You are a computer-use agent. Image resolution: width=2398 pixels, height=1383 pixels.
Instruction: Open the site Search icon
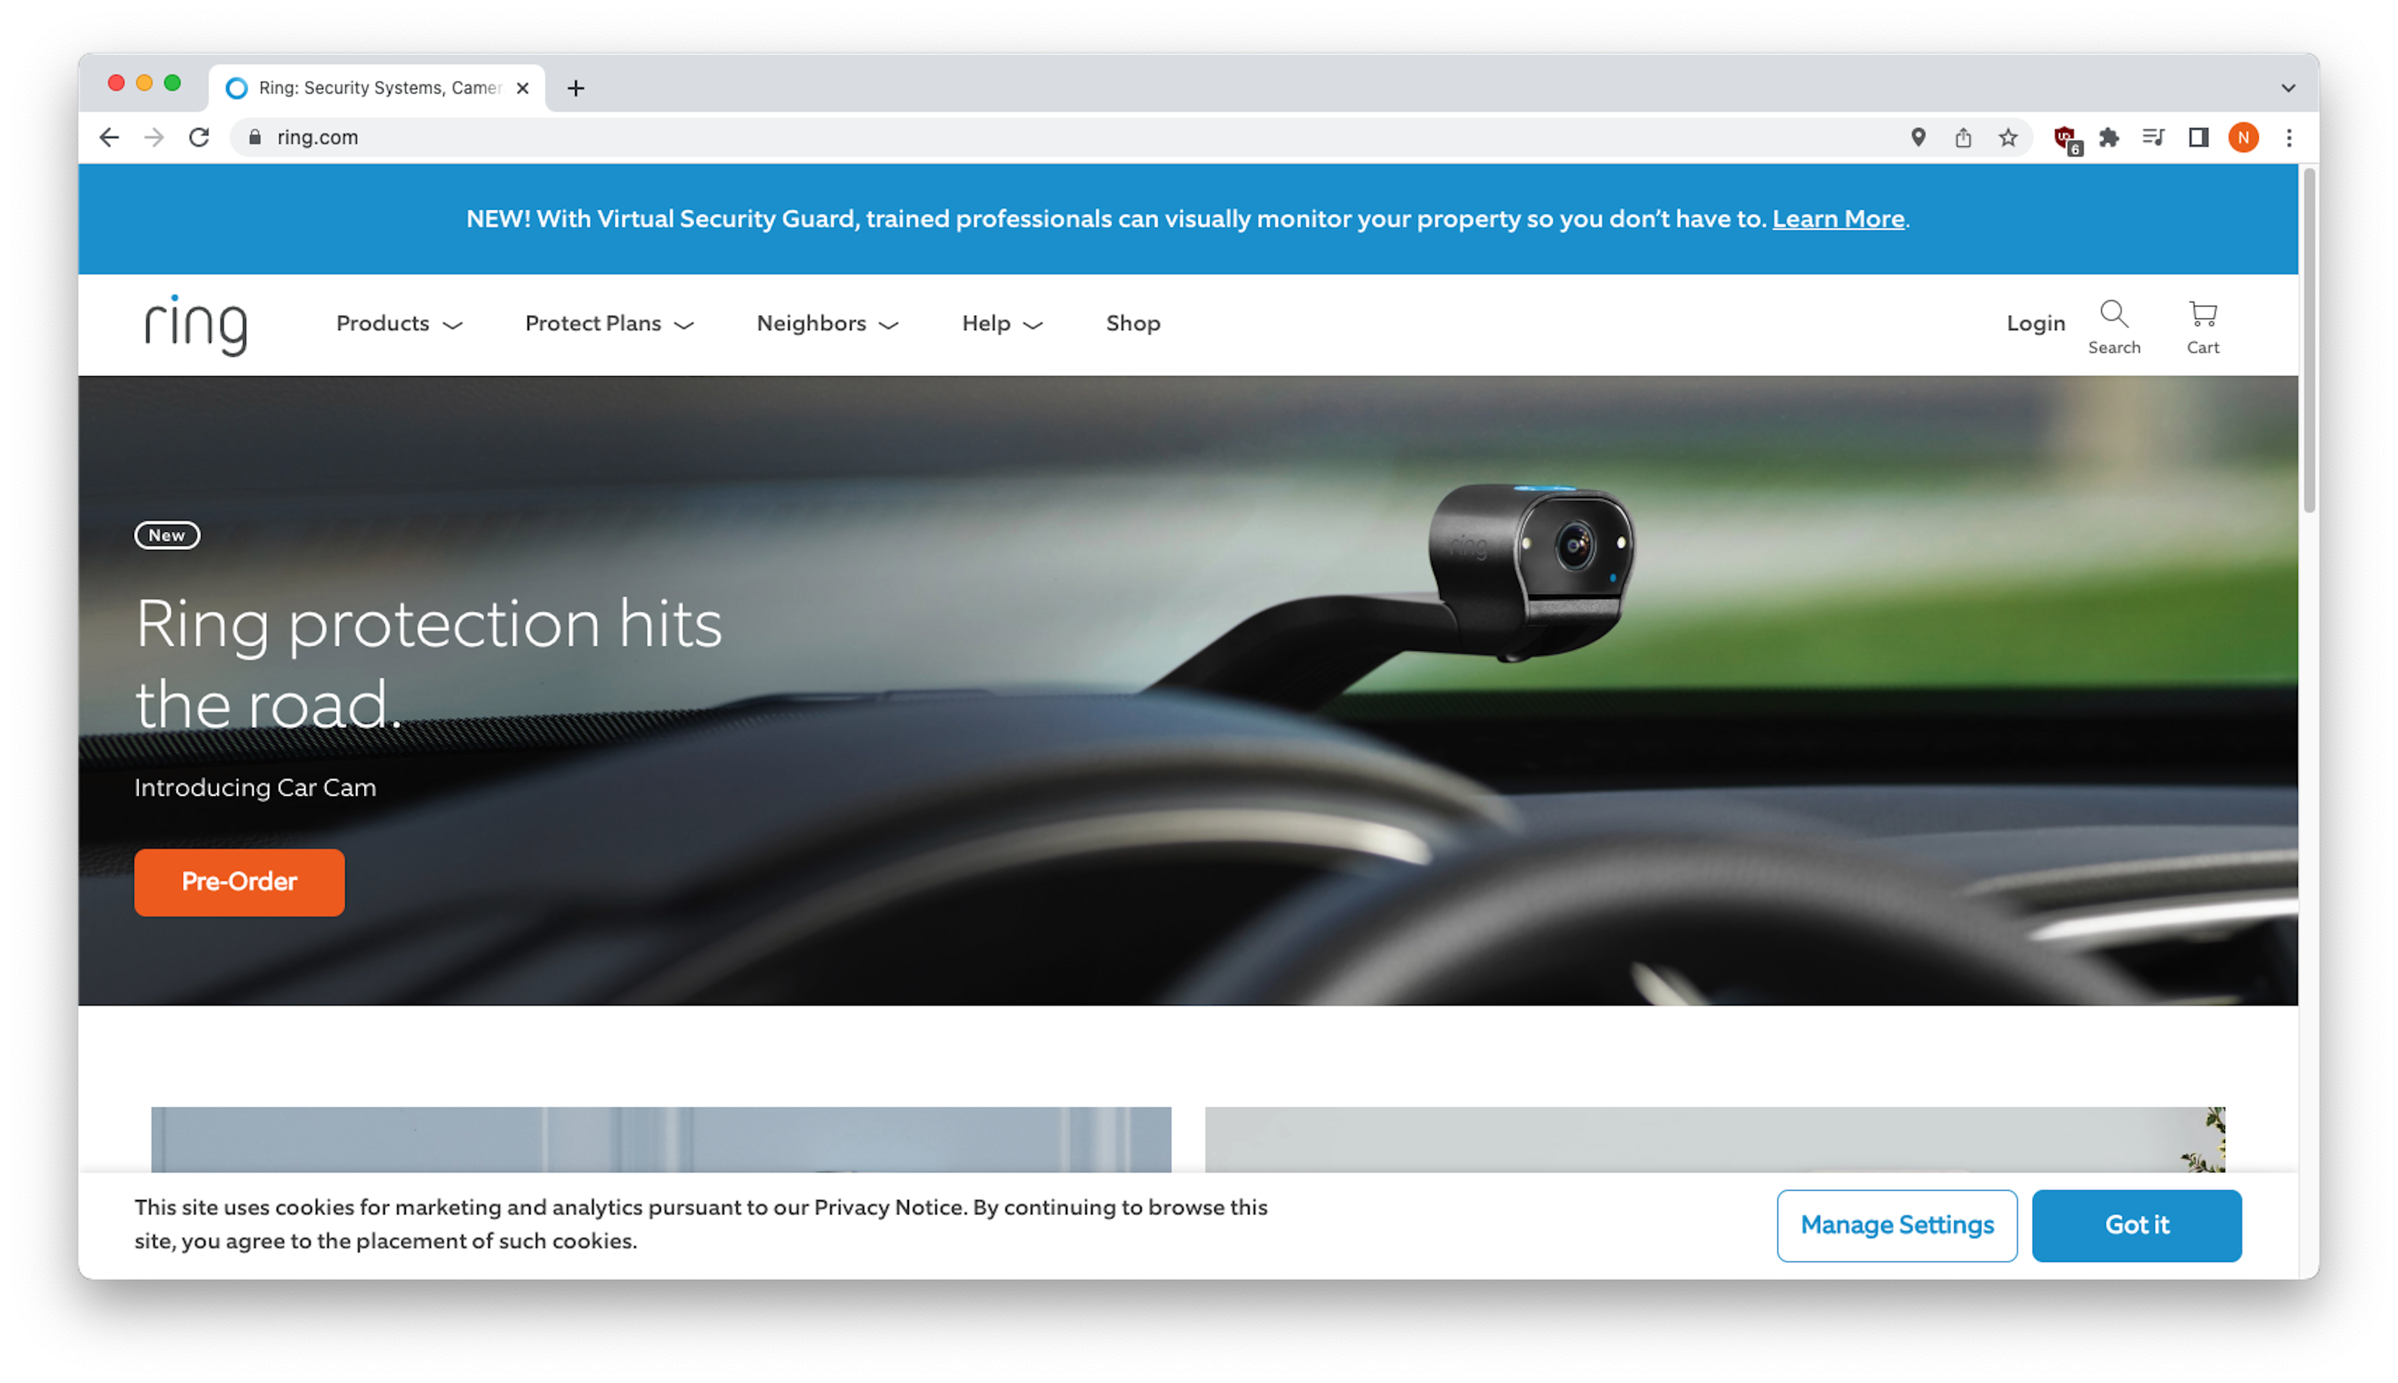2113,326
